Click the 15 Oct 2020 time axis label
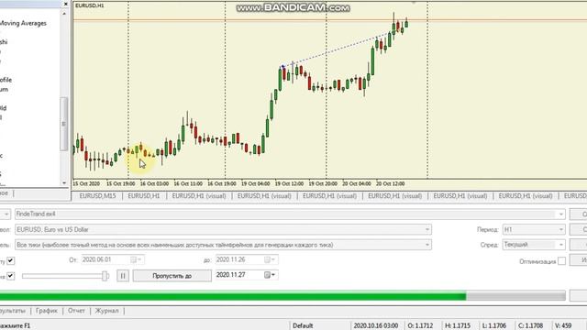Image resolution: width=587 pixels, height=330 pixels. (86, 183)
